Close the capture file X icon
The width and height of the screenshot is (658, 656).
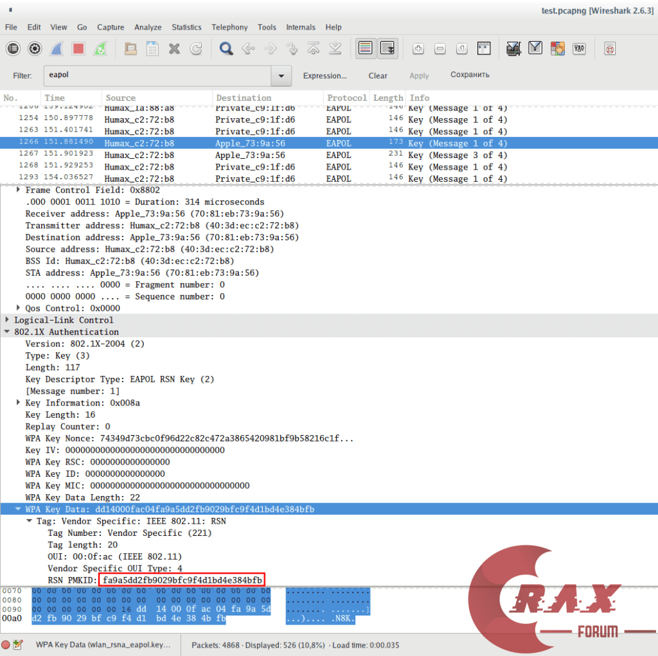click(174, 49)
